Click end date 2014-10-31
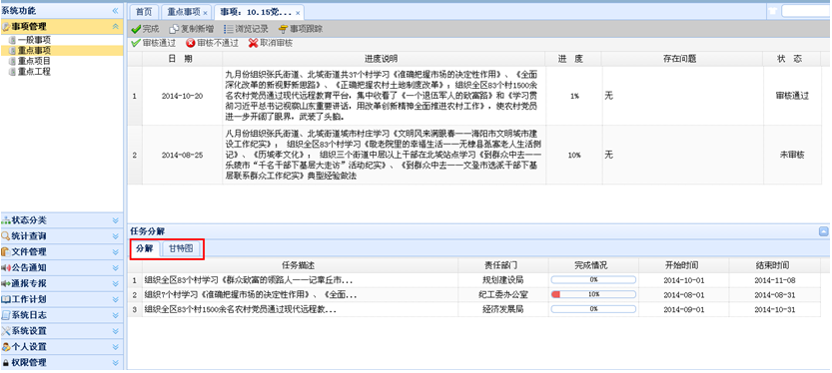 [774, 309]
